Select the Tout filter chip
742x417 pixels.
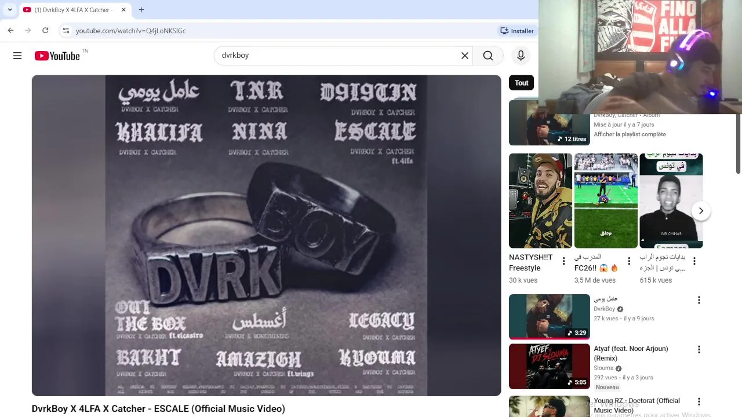coord(521,83)
